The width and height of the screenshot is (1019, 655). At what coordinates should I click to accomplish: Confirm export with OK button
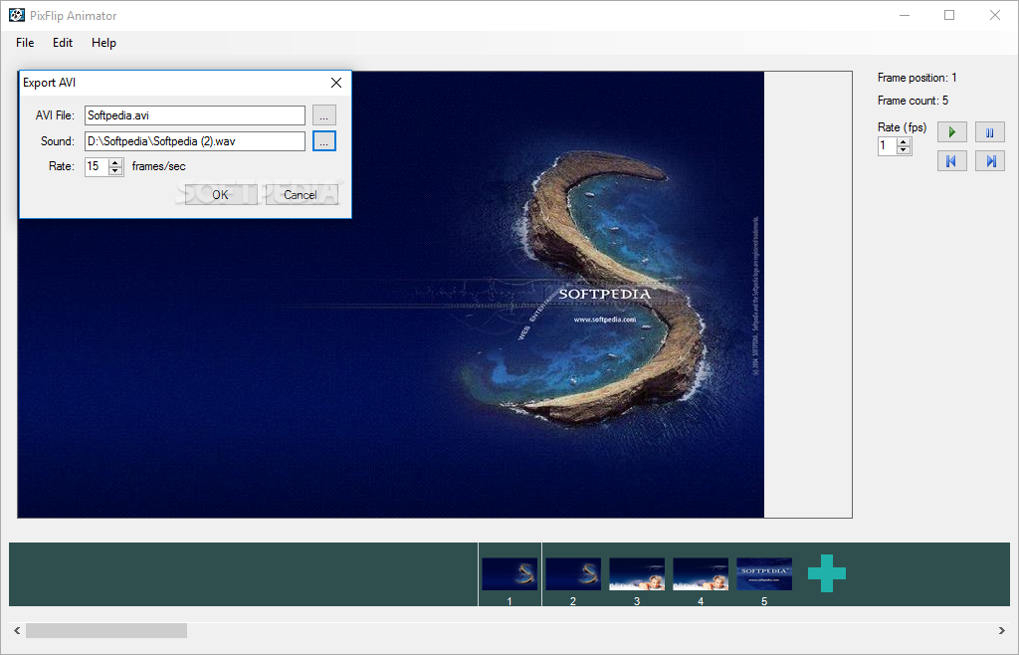(221, 195)
